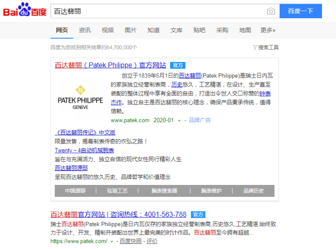Image resolution: width=336 pixels, height=249 pixels.
Task: Switch to the 知道 tab
Action: 154,30
